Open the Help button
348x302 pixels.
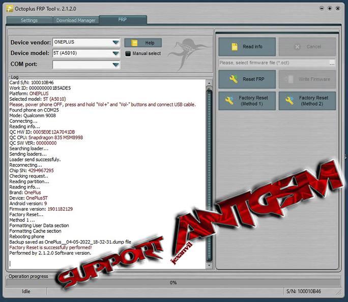[143, 43]
